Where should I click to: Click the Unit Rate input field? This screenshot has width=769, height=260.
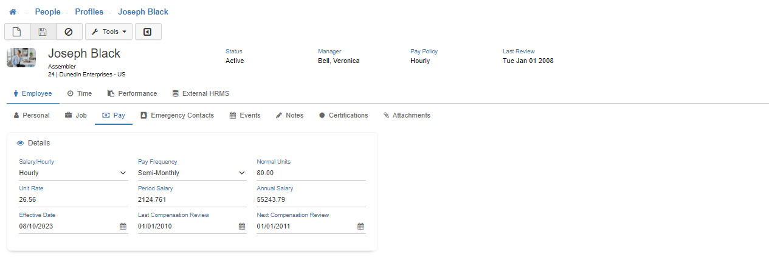click(73, 199)
